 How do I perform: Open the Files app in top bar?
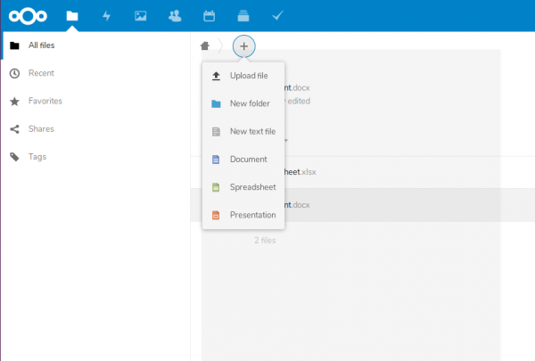pos(72,15)
